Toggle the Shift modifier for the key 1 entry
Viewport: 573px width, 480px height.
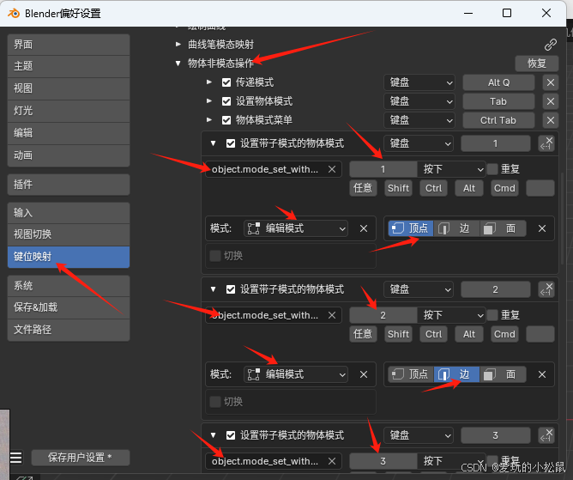coord(398,188)
